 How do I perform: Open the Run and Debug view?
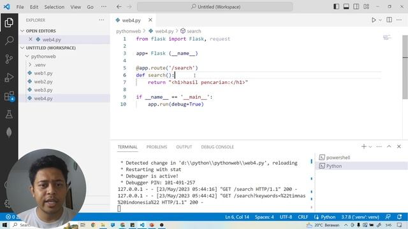click(9, 78)
